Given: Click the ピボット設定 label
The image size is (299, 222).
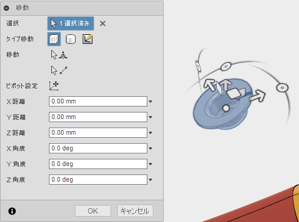Looking at the screenshot, I should click(22, 86).
